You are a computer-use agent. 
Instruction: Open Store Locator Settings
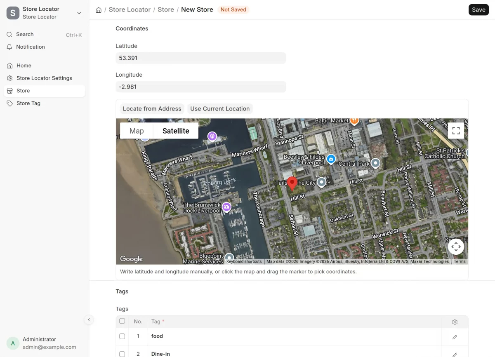click(x=44, y=78)
